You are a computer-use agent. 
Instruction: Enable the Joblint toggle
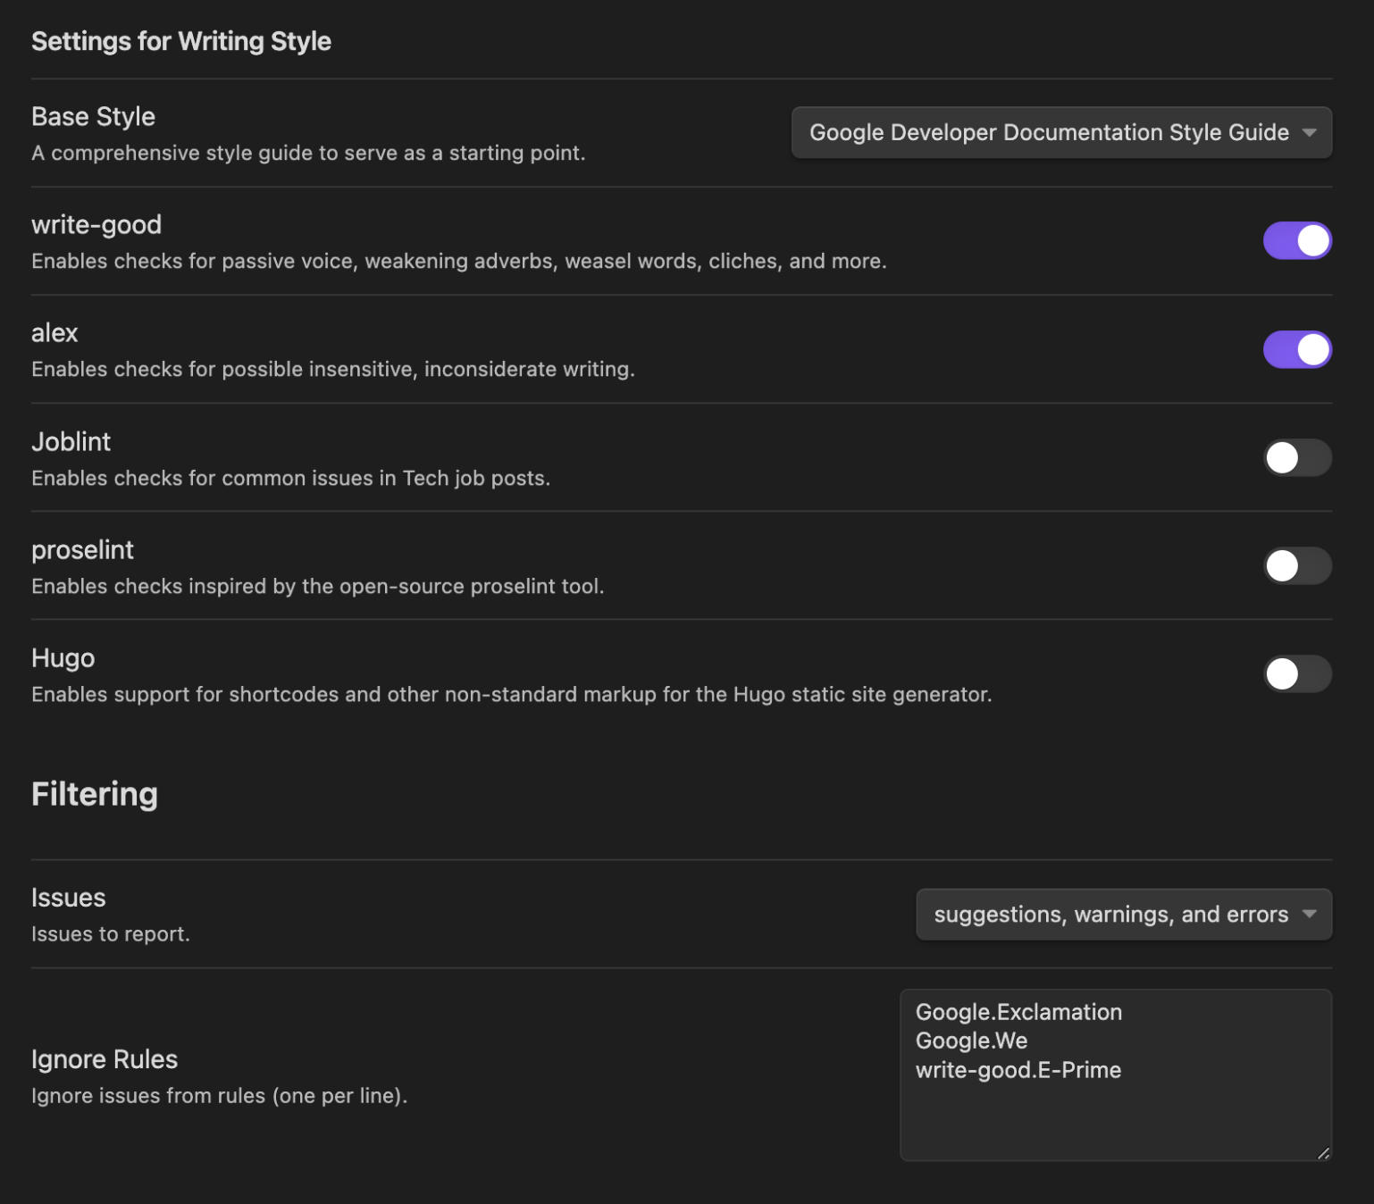point(1297,457)
